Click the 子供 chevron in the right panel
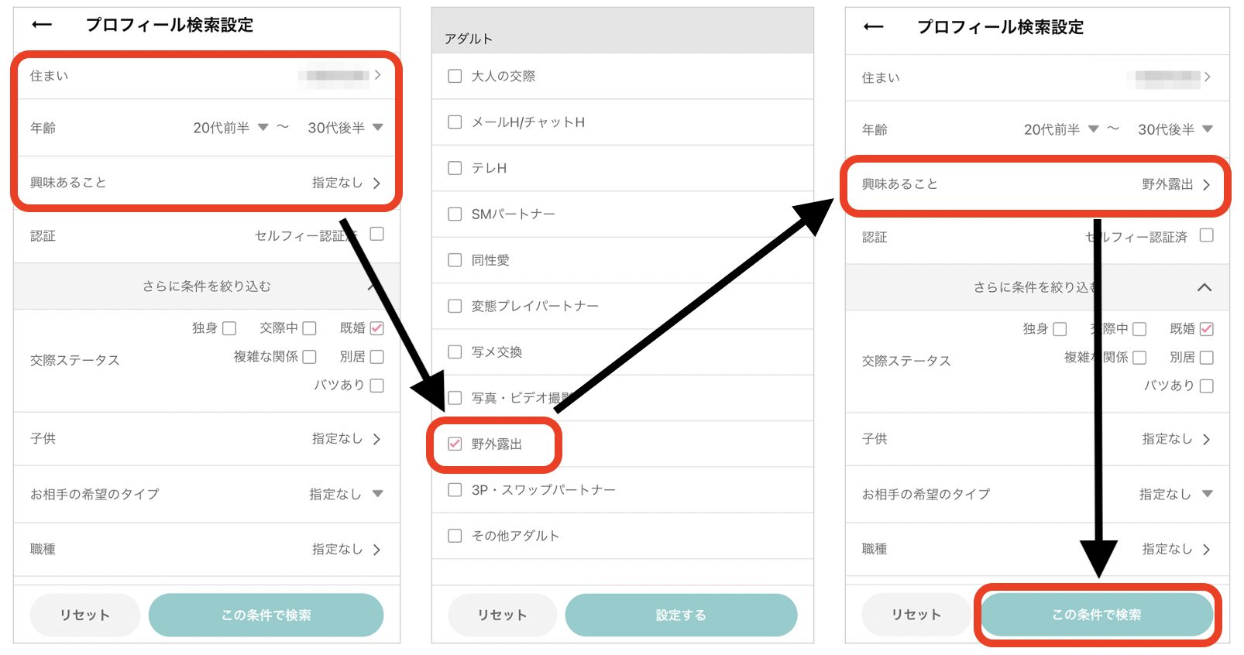The width and height of the screenshot is (1244, 655). coord(1206,440)
